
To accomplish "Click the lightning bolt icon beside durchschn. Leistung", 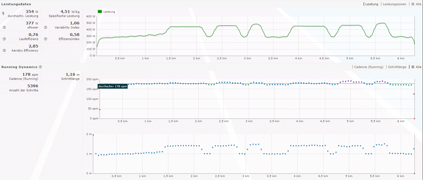I will pyautogui.click(x=3, y=13).
